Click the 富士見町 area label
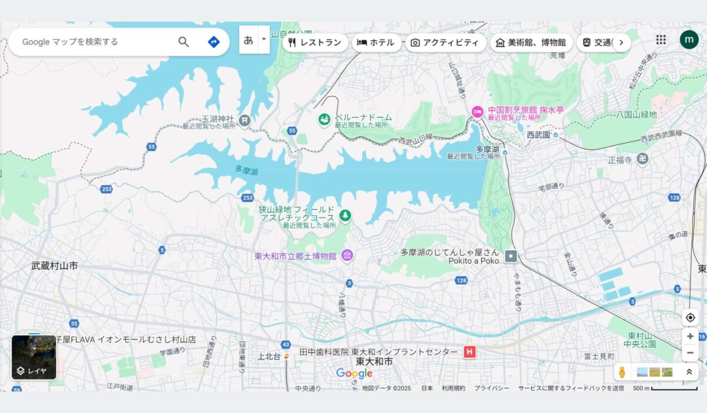 [599, 357]
